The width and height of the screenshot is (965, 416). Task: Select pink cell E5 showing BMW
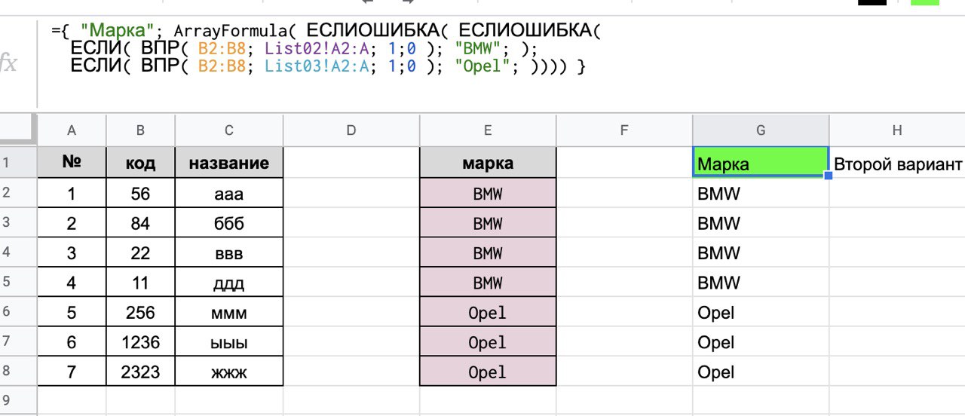(488, 283)
